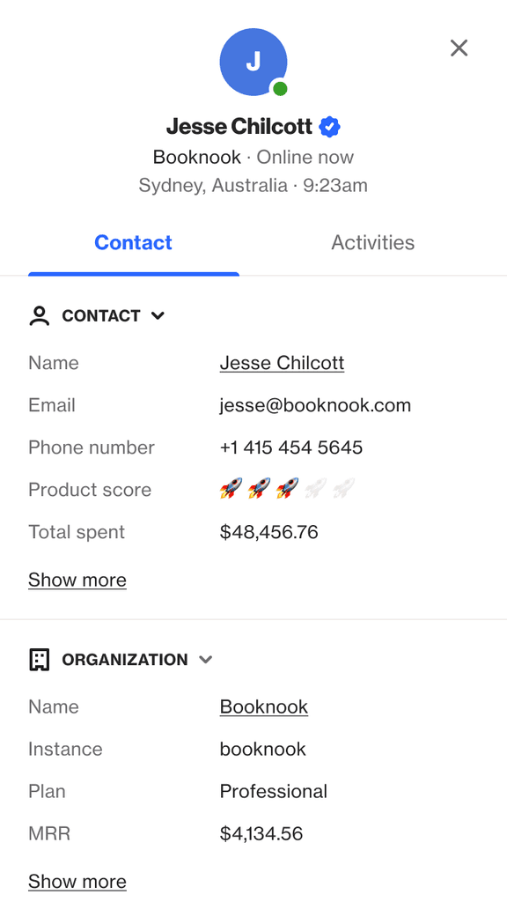This screenshot has height=902, width=507.
Task: Click the building icon beside ORGANIZATION
Action: pyautogui.click(x=39, y=659)
